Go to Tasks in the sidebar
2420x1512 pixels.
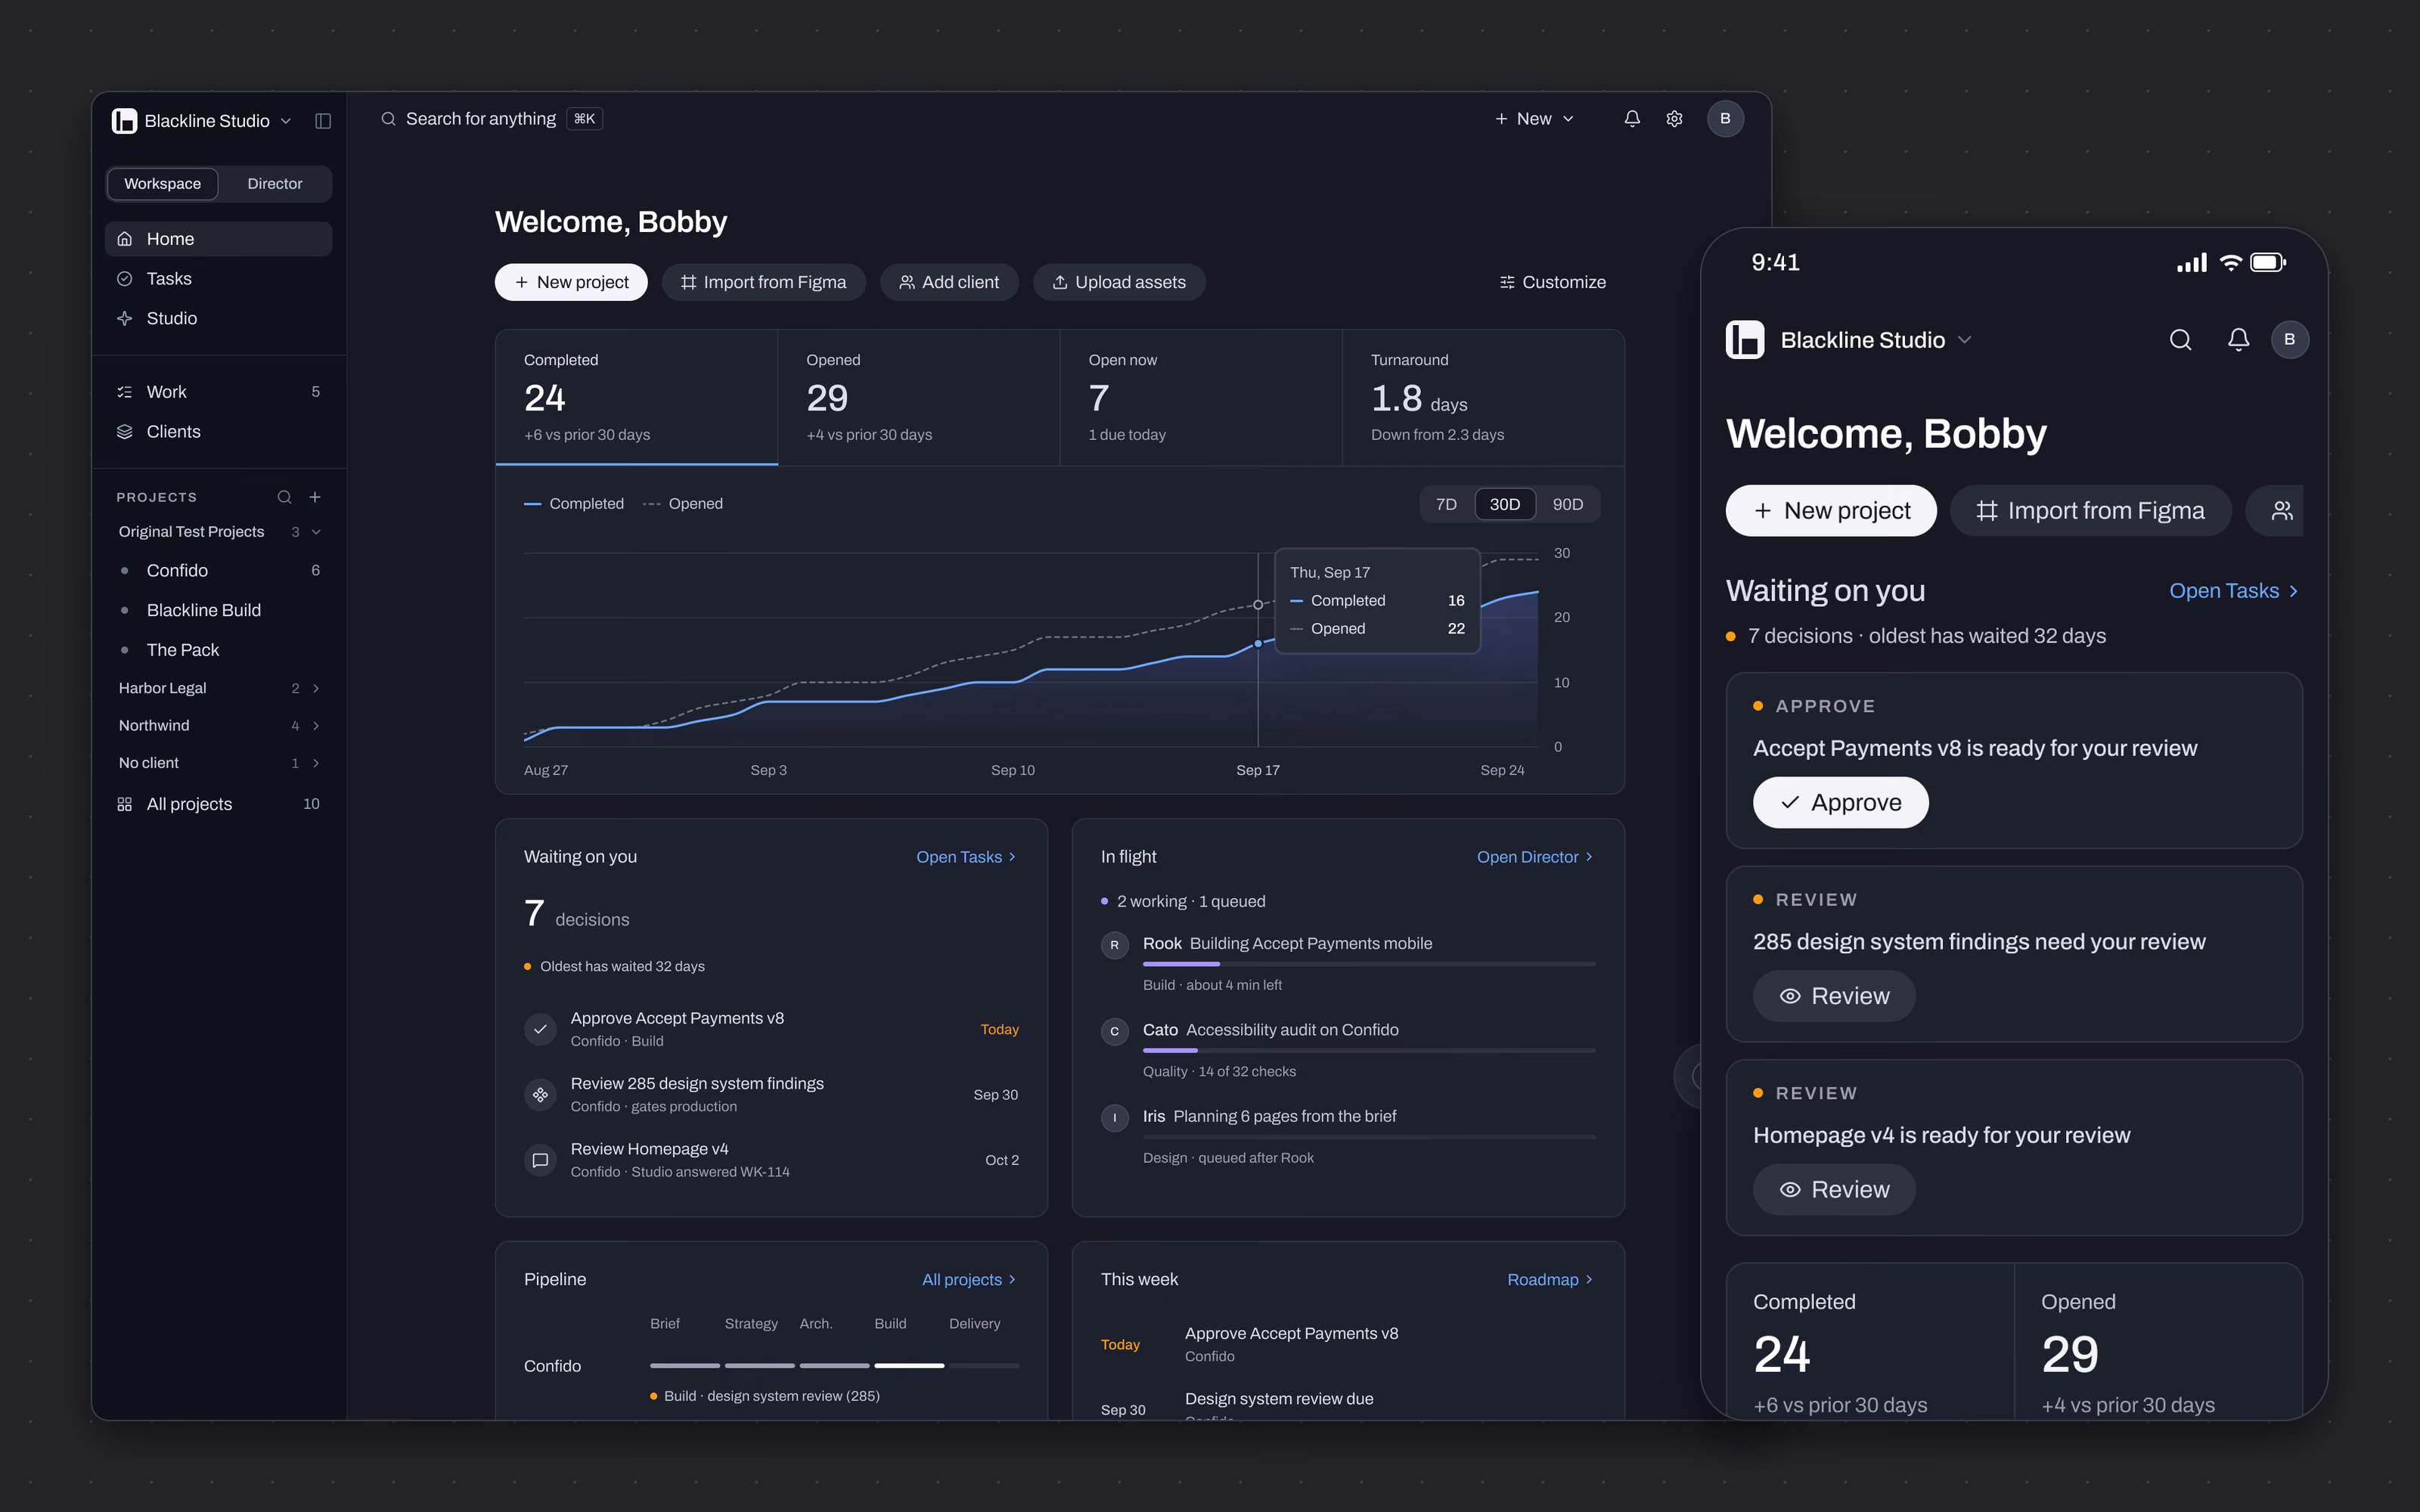coord(219,279)
